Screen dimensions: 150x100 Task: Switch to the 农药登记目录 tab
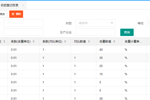coord(9,5)
